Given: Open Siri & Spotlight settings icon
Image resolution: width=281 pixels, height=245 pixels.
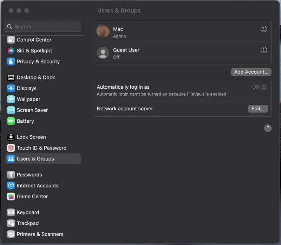Looking at the screenshot, I should pos(11,50).
